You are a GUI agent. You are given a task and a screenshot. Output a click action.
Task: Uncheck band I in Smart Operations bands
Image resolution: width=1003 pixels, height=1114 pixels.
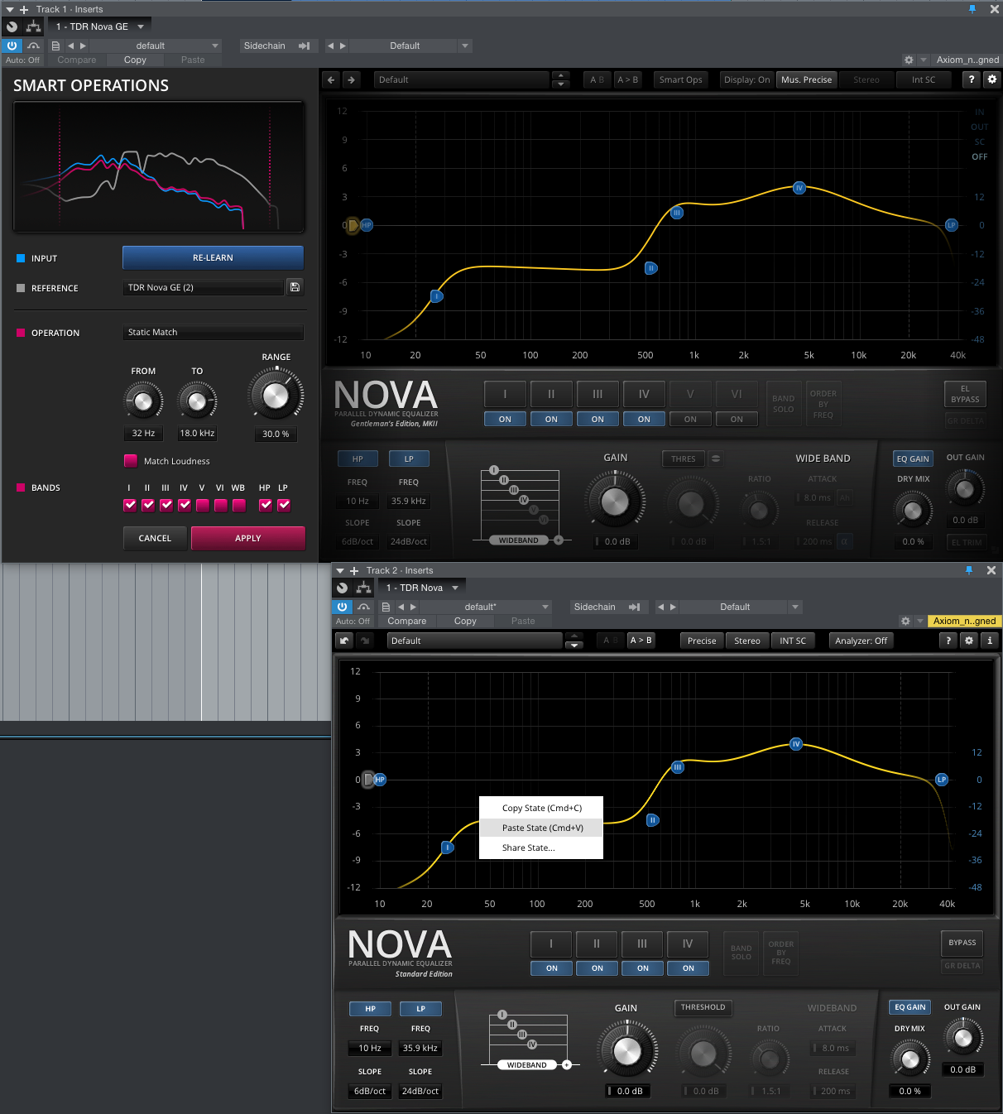tap(130, 505)
